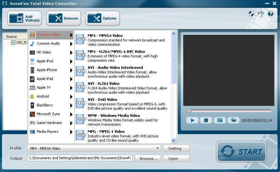Viewport: 280px width, 172px height.
Task: Open the Apple iPad category
Action: 51,79
